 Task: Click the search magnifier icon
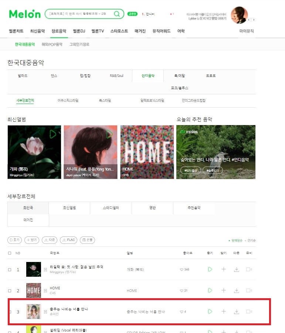[x=117, y=14]
